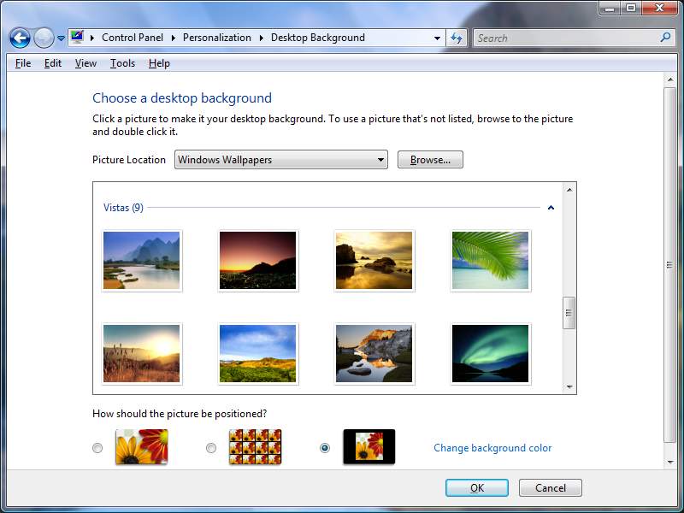Select the sunrise over grassy field wallpaper
The image size is (684, 513).
[141, 353]
